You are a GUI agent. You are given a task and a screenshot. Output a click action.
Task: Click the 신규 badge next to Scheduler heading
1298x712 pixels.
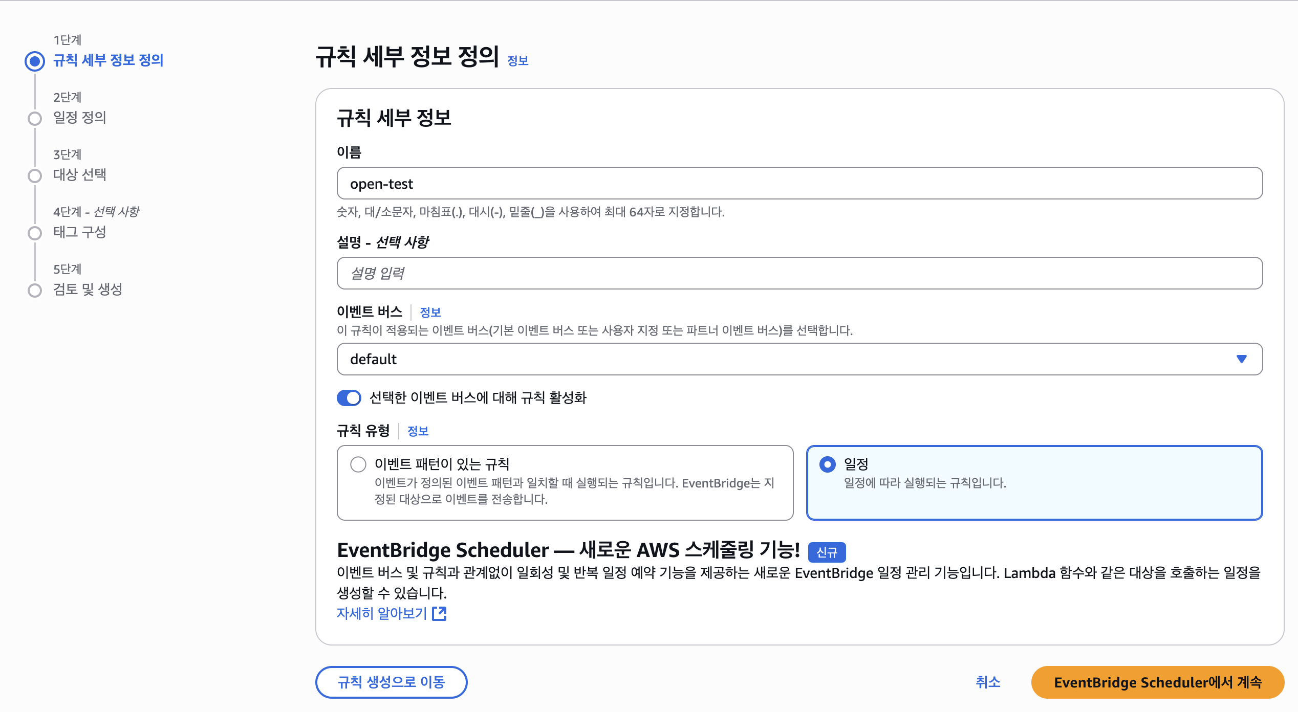(827, 552)
